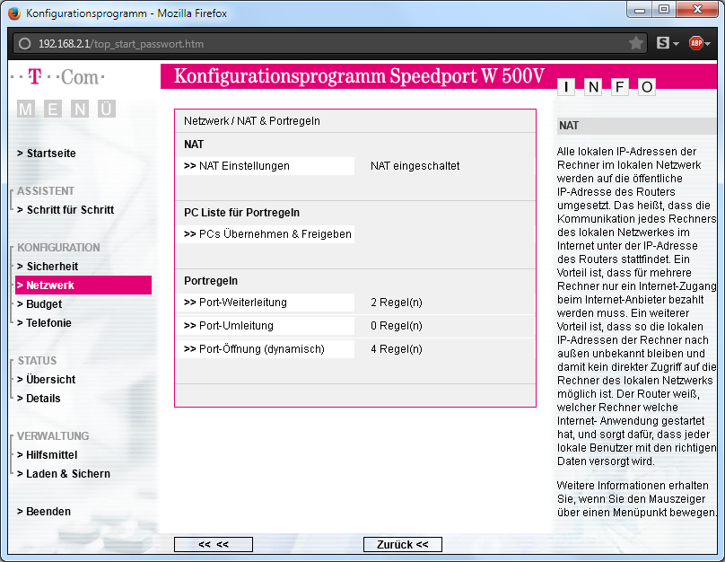Screen dimensions: 725x562
Task: Click the Konfigurationsprogramm Speedport W 500V banner title
Action: 359,76
